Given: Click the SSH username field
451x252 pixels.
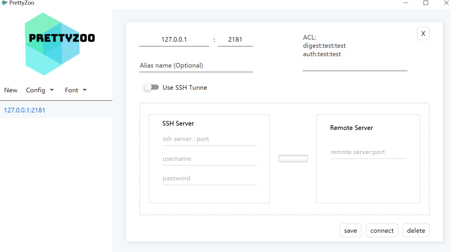Looking at the screenshot, I should [209, 159].
